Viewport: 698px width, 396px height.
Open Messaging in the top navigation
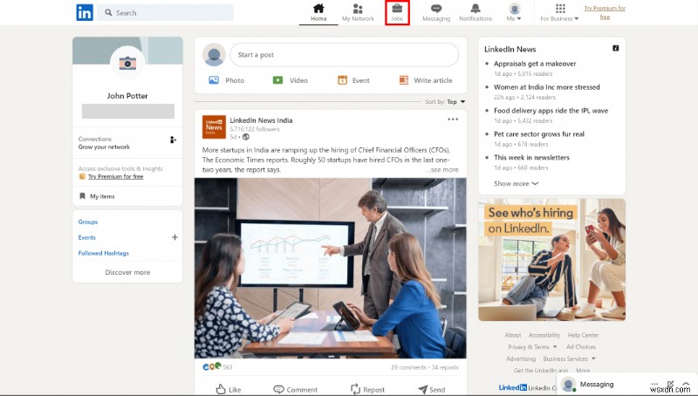coord(436,12)
